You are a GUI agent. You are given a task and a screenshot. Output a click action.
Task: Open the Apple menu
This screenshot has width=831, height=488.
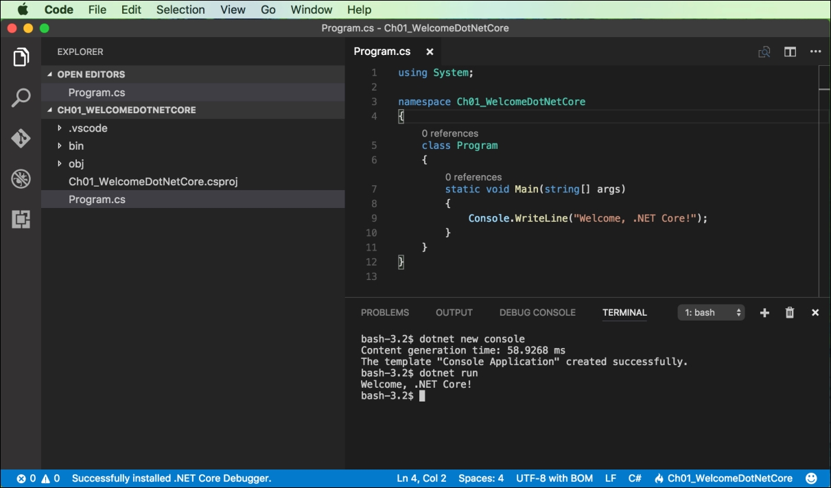pos(23,10)
